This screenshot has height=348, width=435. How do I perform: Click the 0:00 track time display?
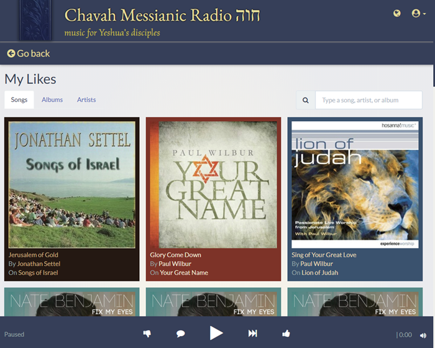[405, 335]
